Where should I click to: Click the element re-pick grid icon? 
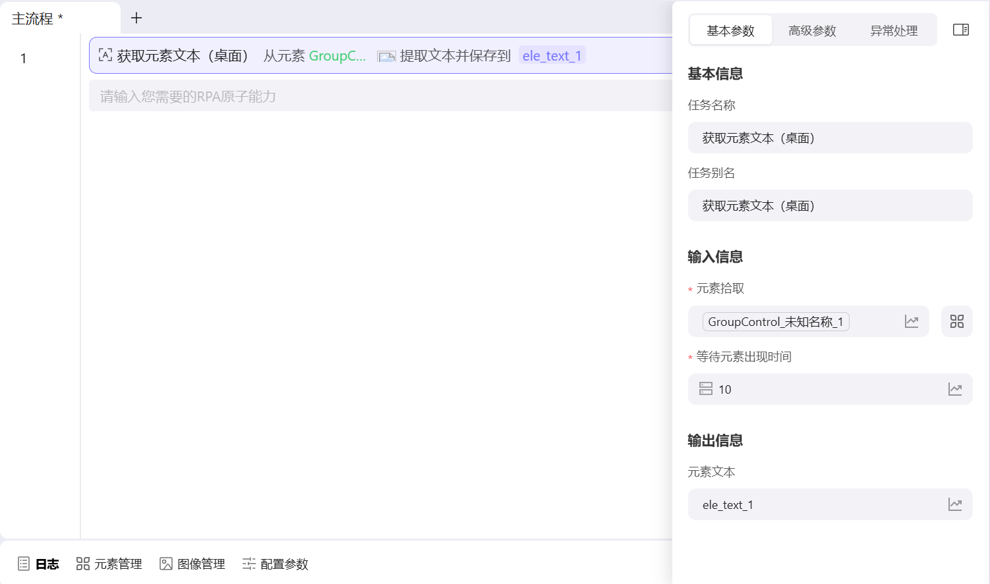tap(956, 321)
